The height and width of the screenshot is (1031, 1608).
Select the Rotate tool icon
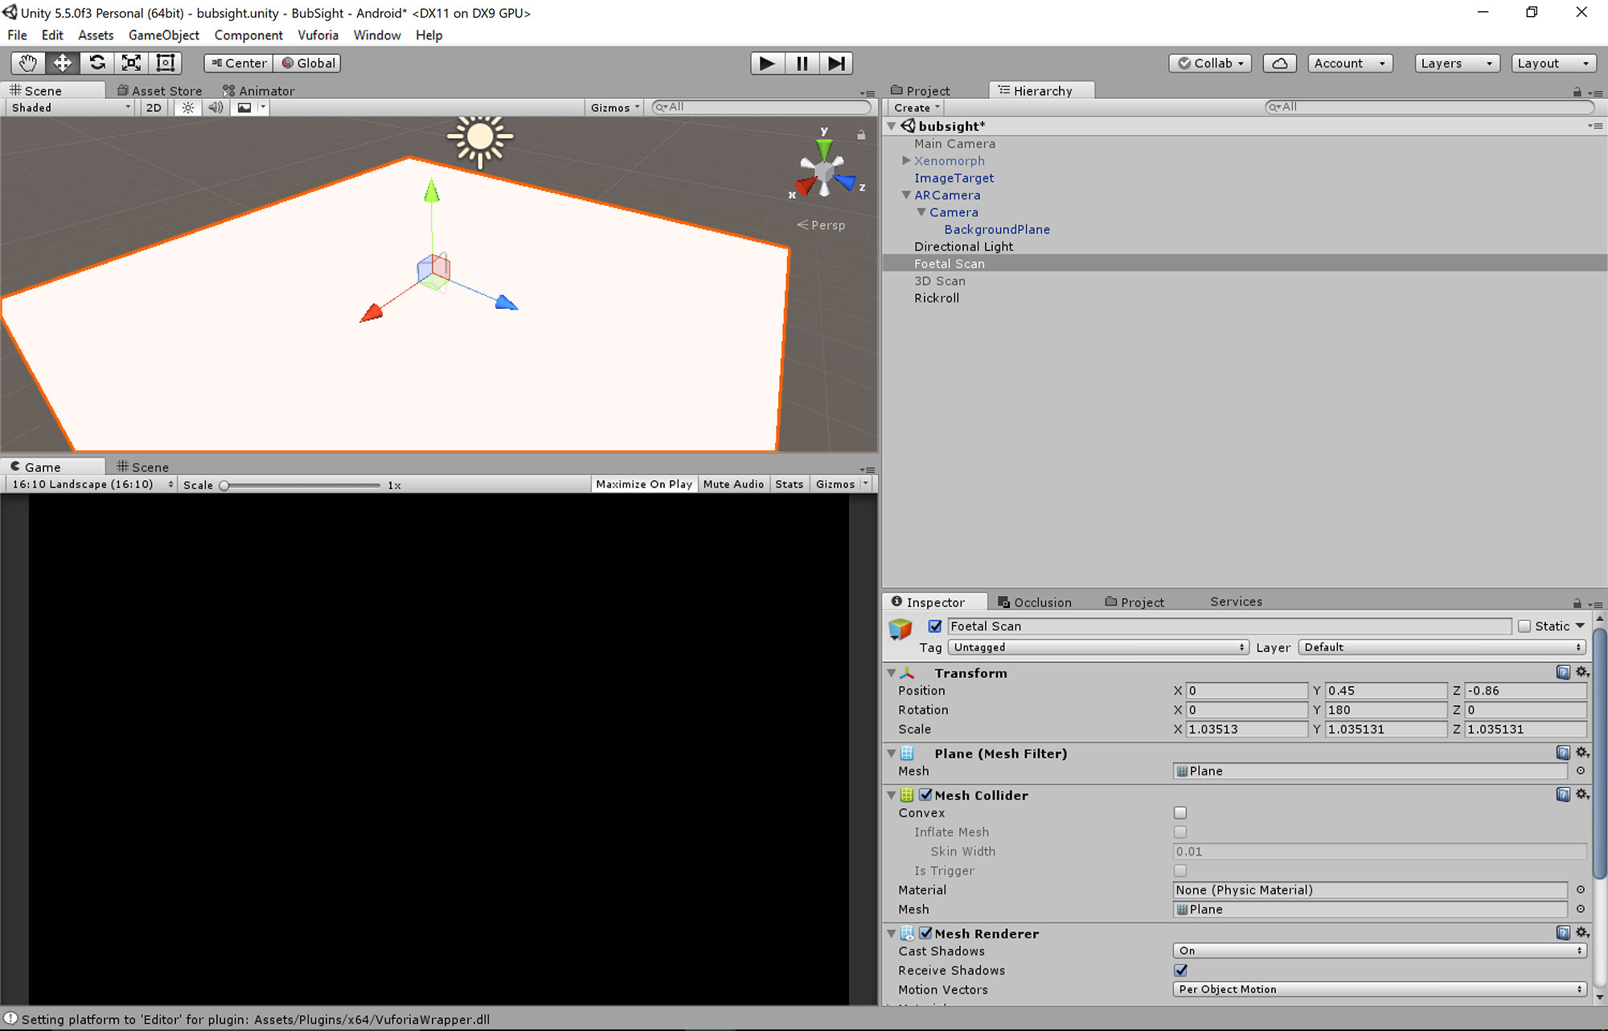click(96, 63)
